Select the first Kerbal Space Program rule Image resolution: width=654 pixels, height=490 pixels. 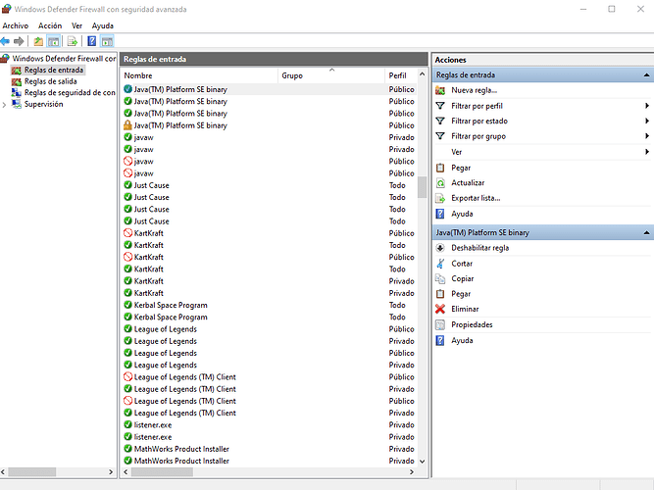pyautogui.click(x=269, y=305)
